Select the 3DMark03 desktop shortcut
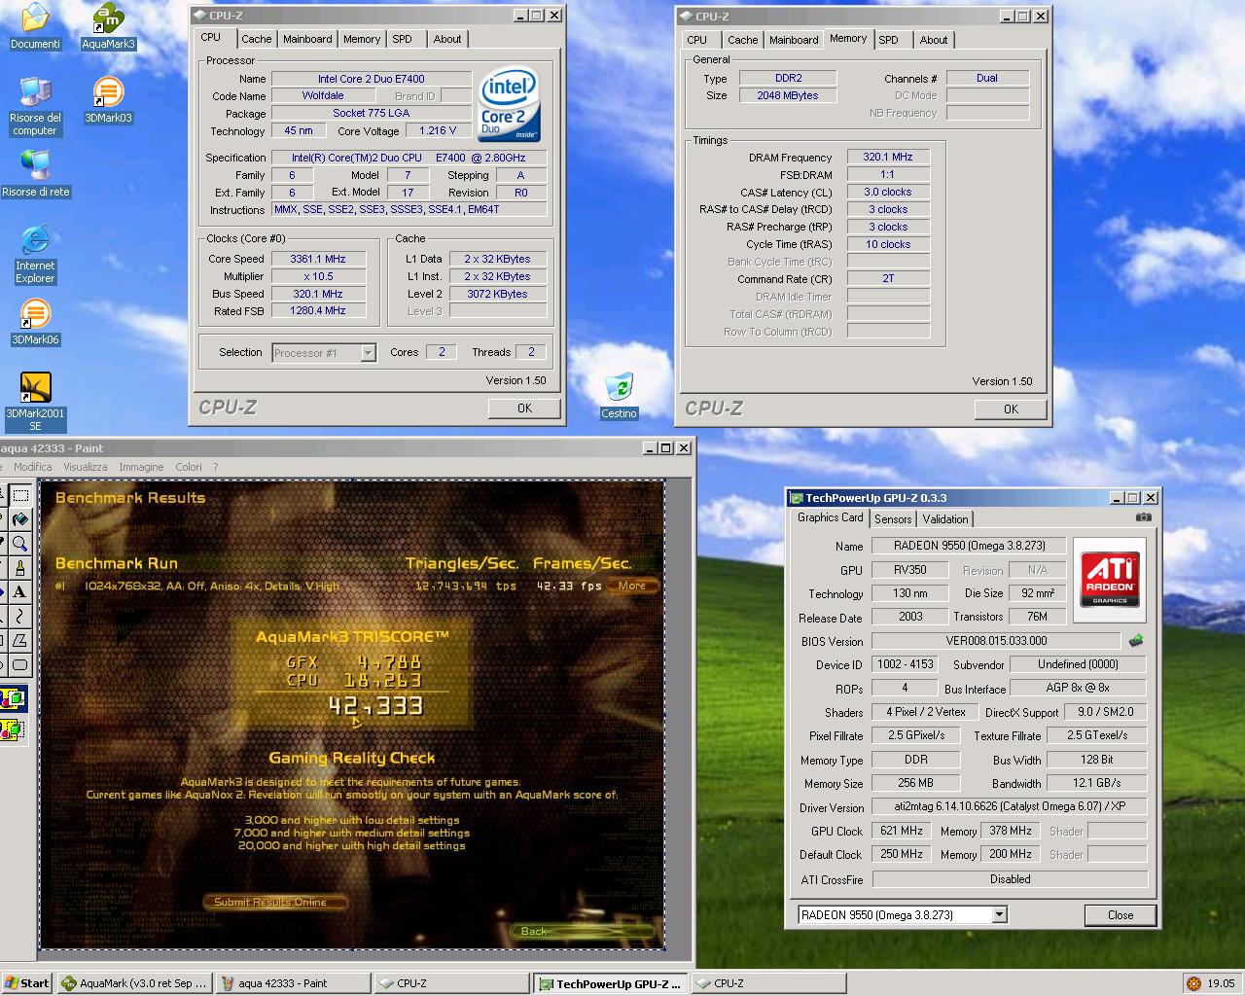Screen dimensions: 1245x996 coord(108,100)
